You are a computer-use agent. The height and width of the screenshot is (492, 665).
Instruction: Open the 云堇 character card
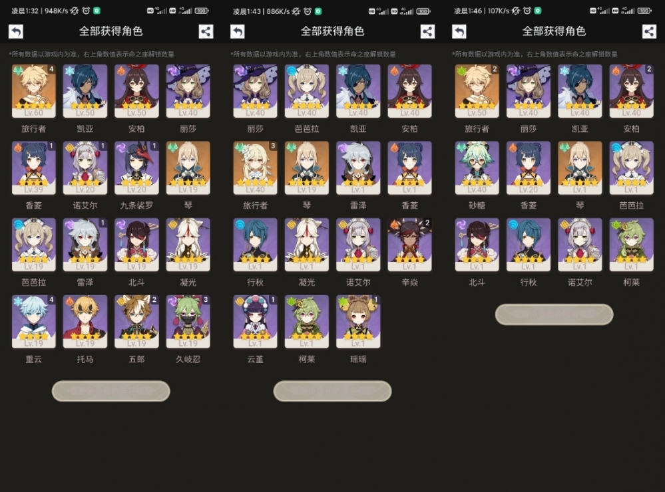[256, 322]
